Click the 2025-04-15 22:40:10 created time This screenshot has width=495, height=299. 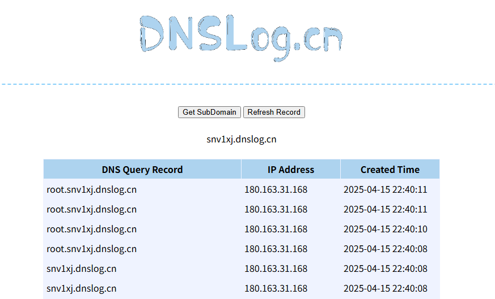[x=385, y=229]
